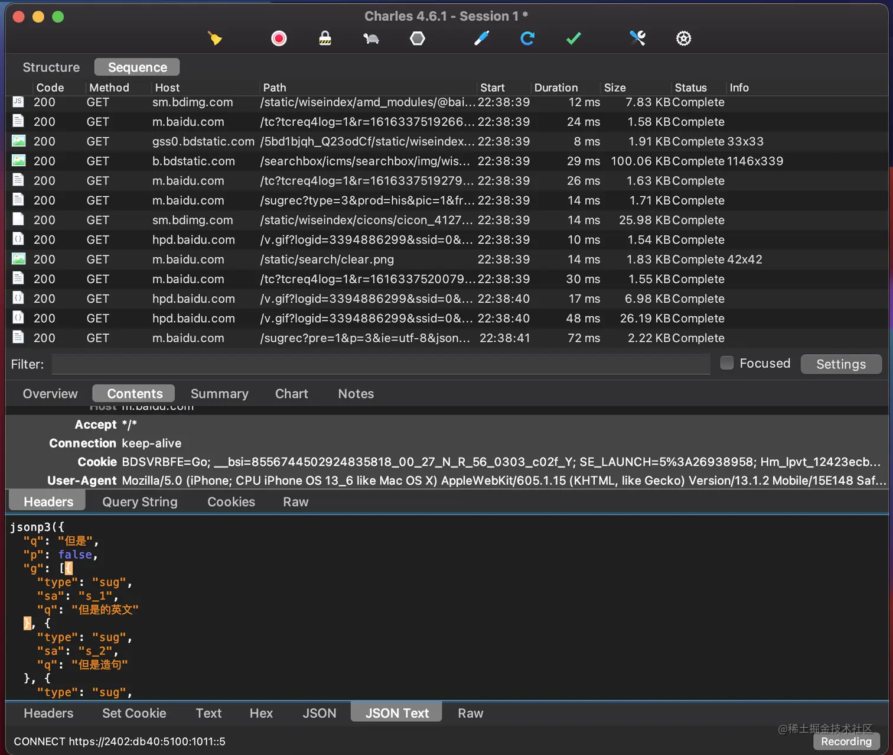The width and height of the screenshot is (893, 755).
Task: Click the green validate checkmark icon
Action: (573, 39)
